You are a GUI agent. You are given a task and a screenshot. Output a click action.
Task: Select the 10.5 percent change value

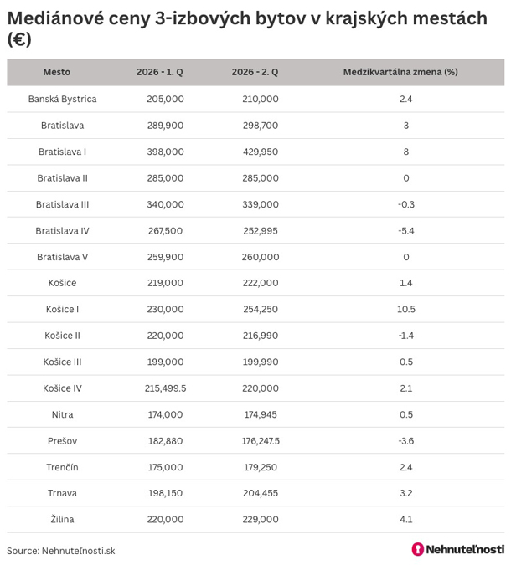click(x=406, y=309)
